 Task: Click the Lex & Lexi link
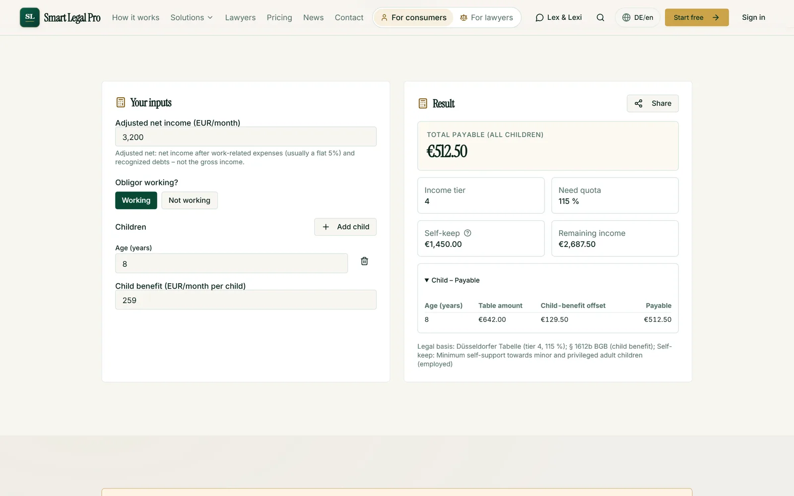tap(558, 17)
